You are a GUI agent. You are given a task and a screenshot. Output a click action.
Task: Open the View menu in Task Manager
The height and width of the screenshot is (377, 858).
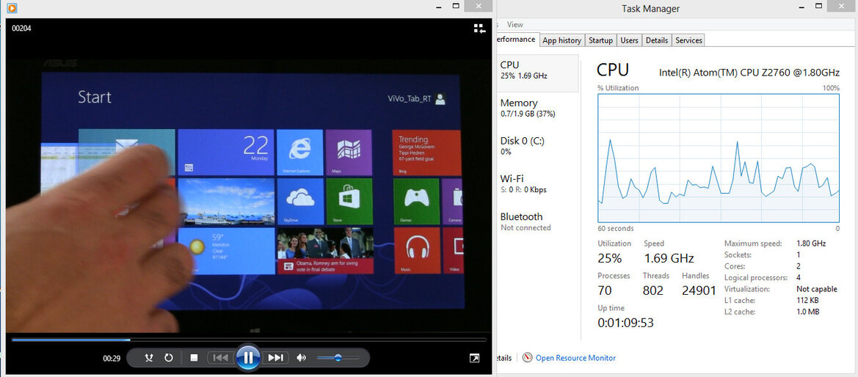(515, 25)
